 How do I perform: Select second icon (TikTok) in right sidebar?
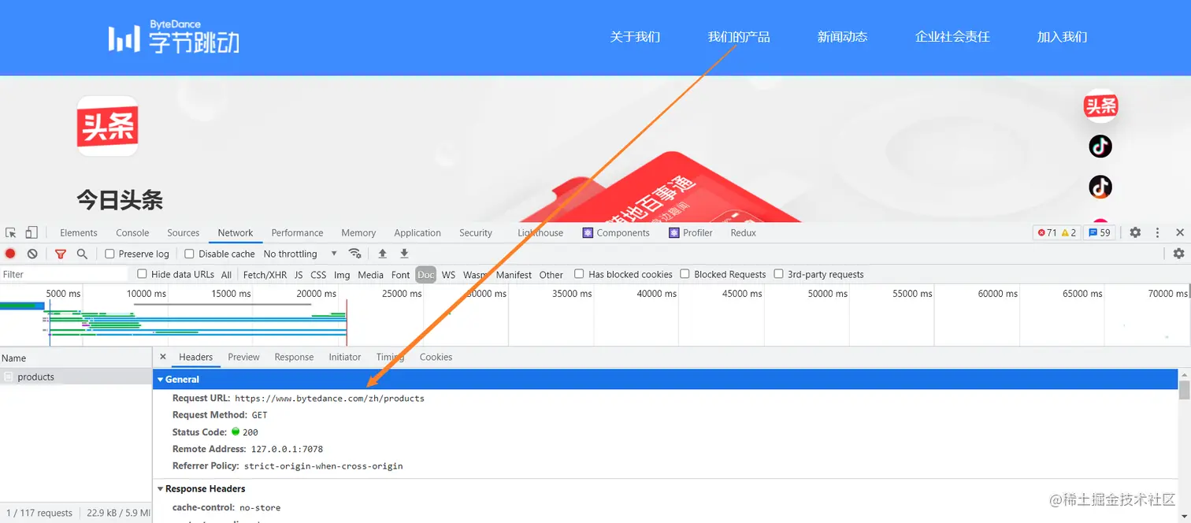tap(1100, 146)
